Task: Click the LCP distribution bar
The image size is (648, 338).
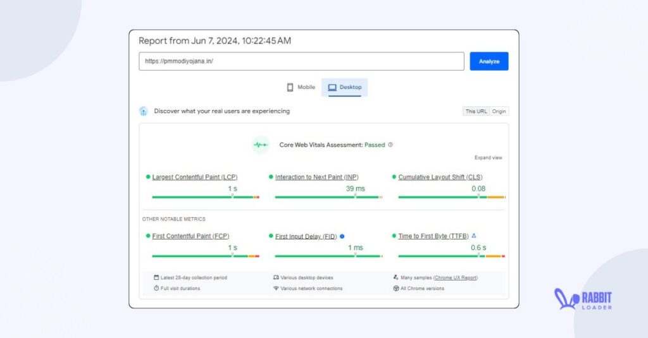Action: click(x=206, y=197)
